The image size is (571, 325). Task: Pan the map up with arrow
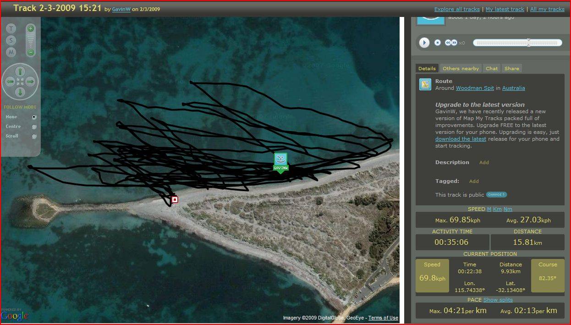click(20, 72)
